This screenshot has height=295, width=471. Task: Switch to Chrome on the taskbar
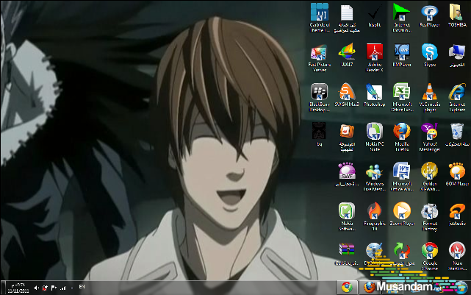[x=347, y=288]
